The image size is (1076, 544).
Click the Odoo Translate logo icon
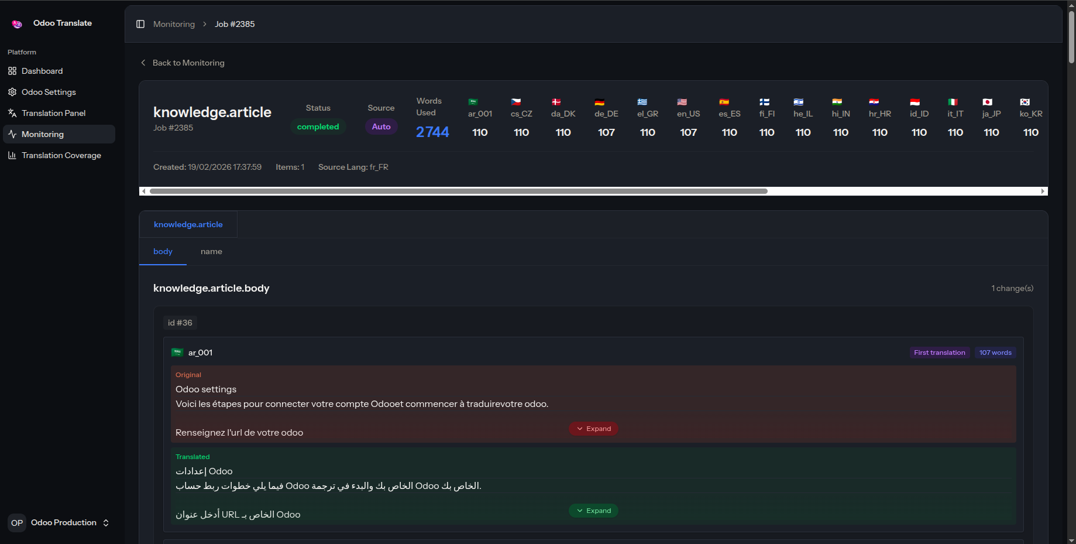coord(17,23)
